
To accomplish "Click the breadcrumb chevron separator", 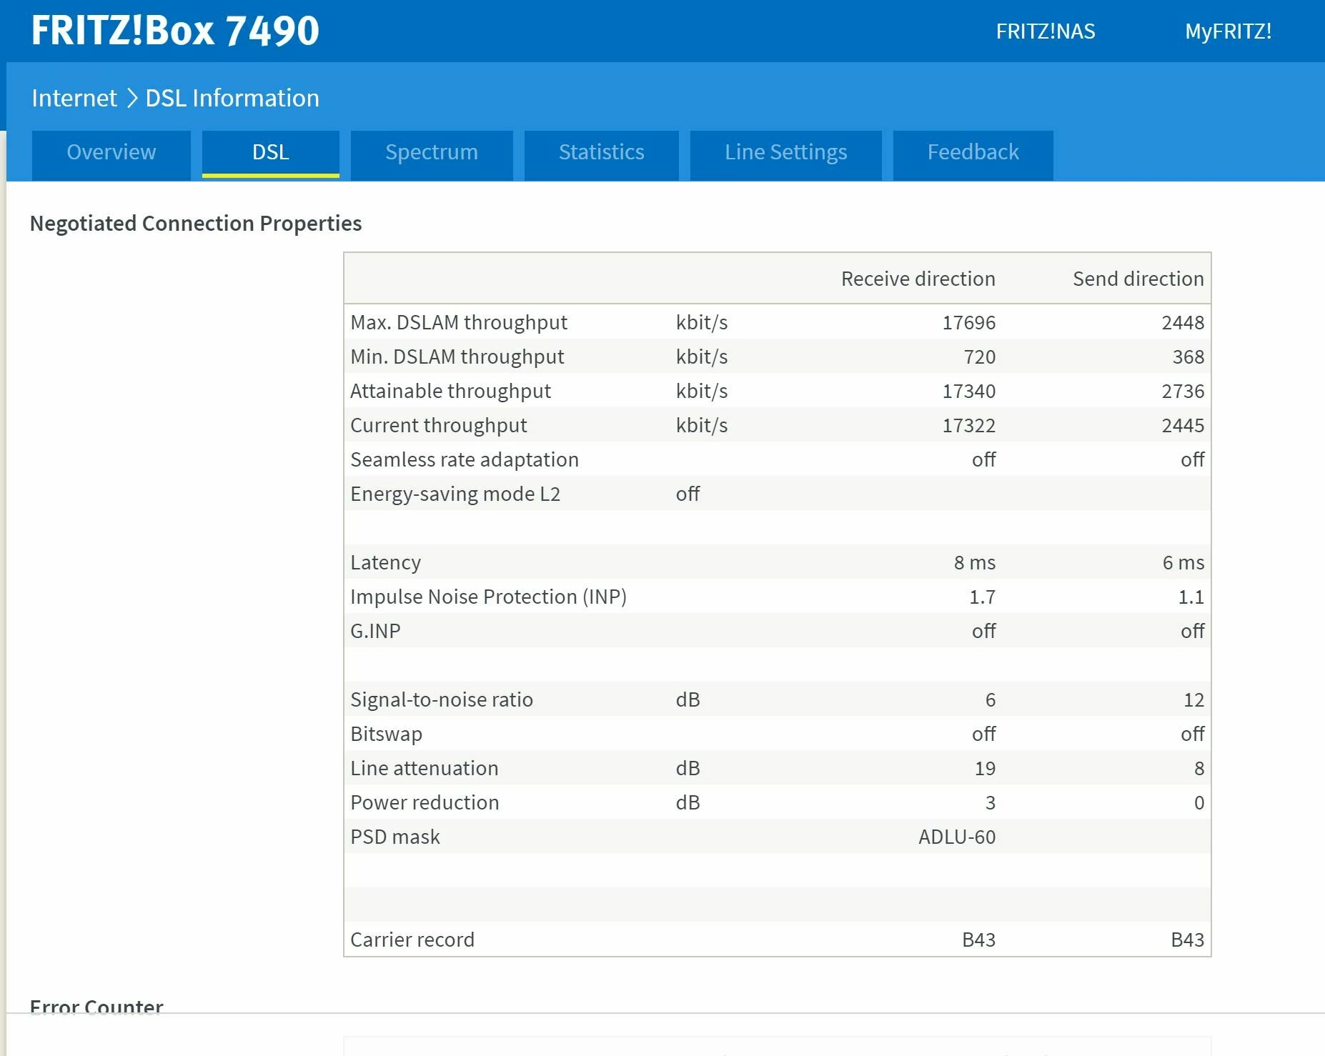I will tap(131, 98).
